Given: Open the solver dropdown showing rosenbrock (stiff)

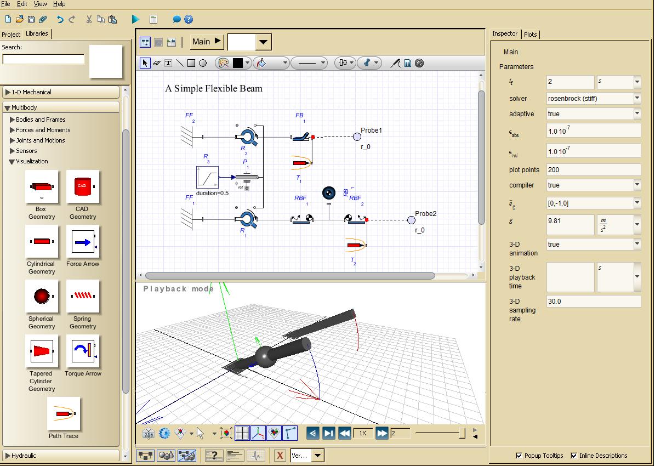Looking at the screenshot, I should pyautogui.click(x=637, y=99).
